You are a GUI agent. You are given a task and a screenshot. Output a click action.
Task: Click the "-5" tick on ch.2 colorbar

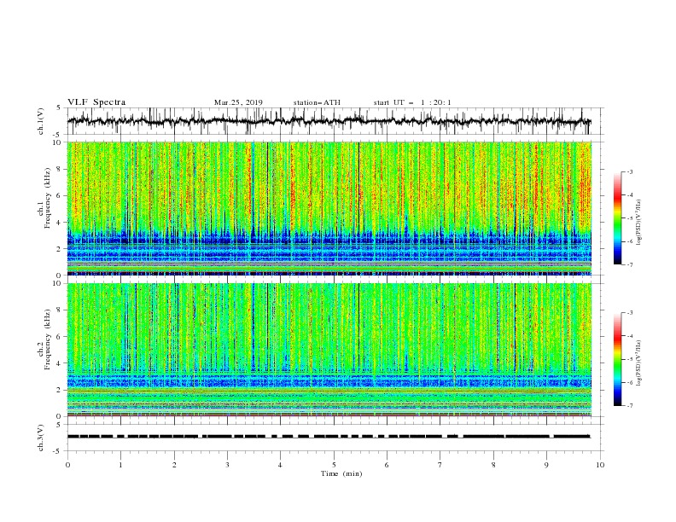629,359
